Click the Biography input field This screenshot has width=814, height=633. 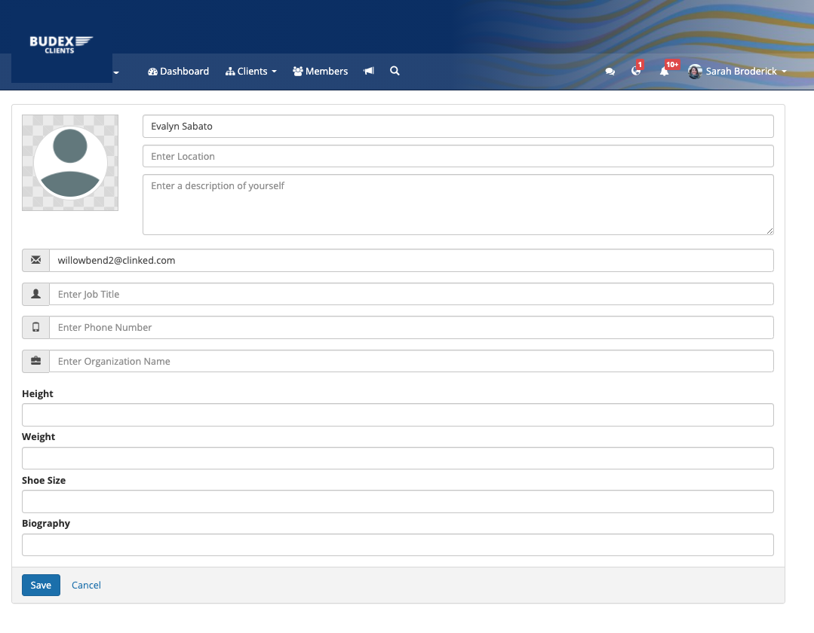[398, 545]
